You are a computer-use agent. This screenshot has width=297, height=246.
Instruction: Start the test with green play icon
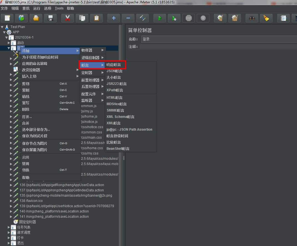160,18
